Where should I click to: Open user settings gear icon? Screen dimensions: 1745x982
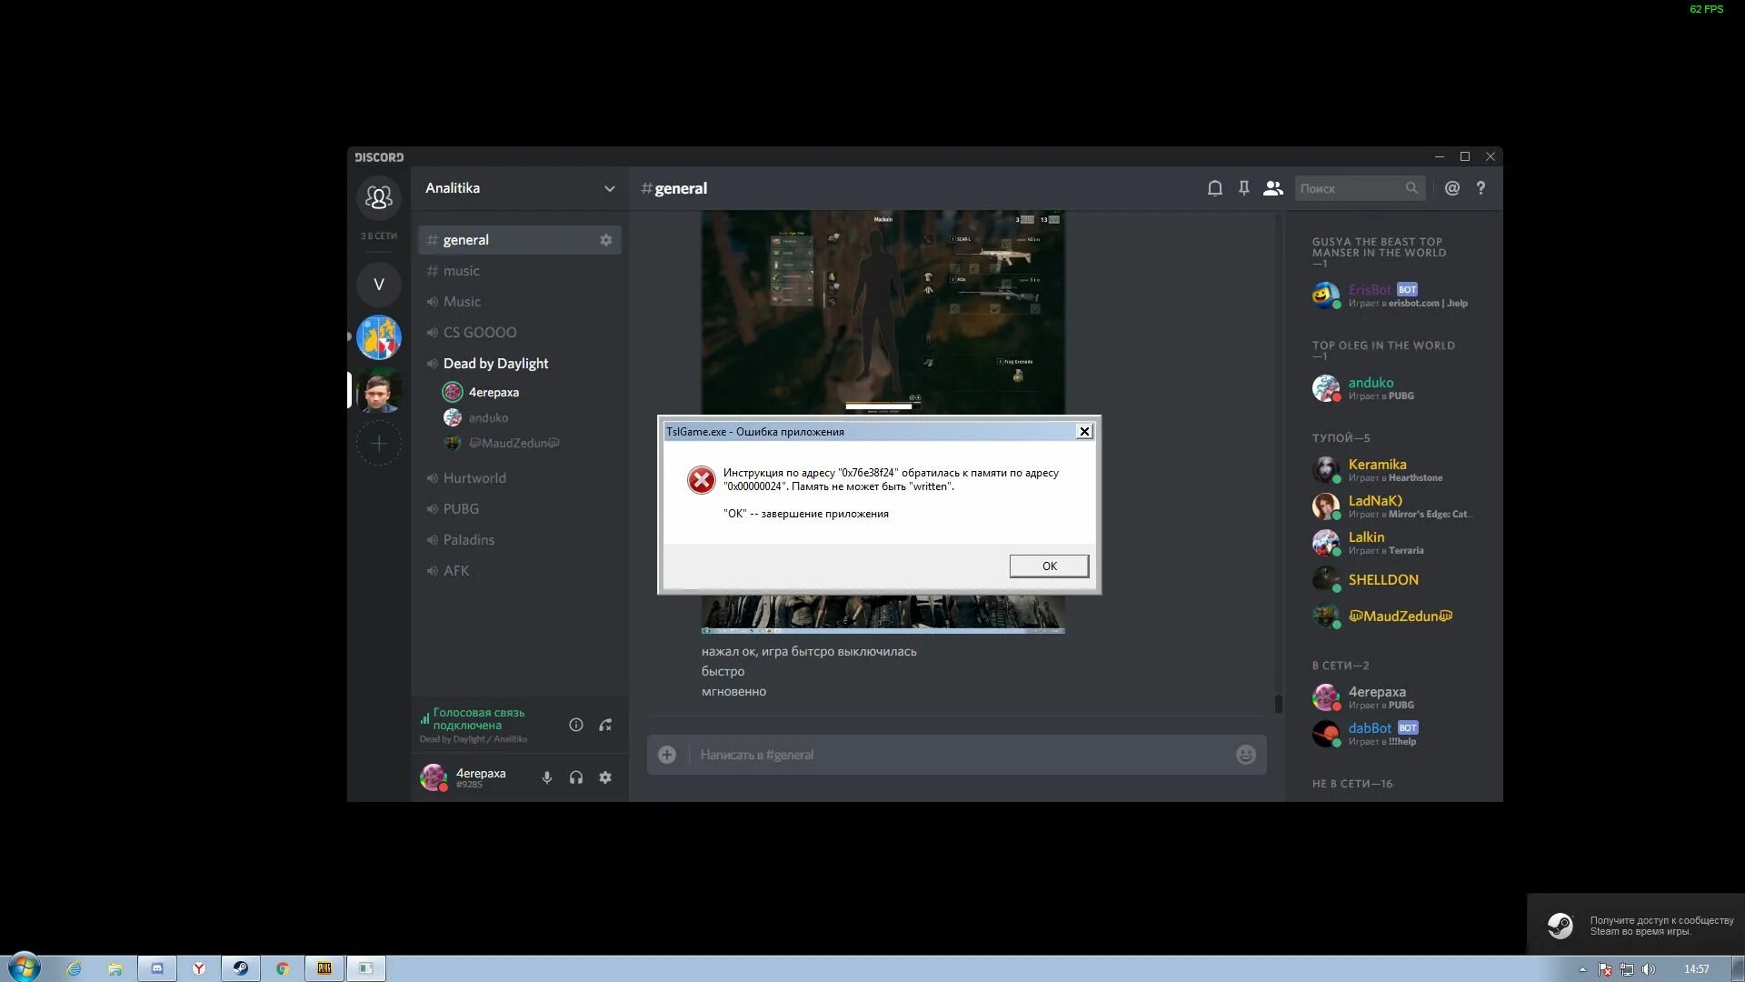[605, 777]
